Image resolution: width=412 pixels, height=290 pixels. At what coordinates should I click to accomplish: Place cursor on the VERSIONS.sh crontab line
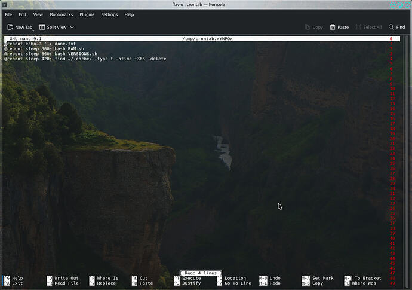(x=51, y=54)
